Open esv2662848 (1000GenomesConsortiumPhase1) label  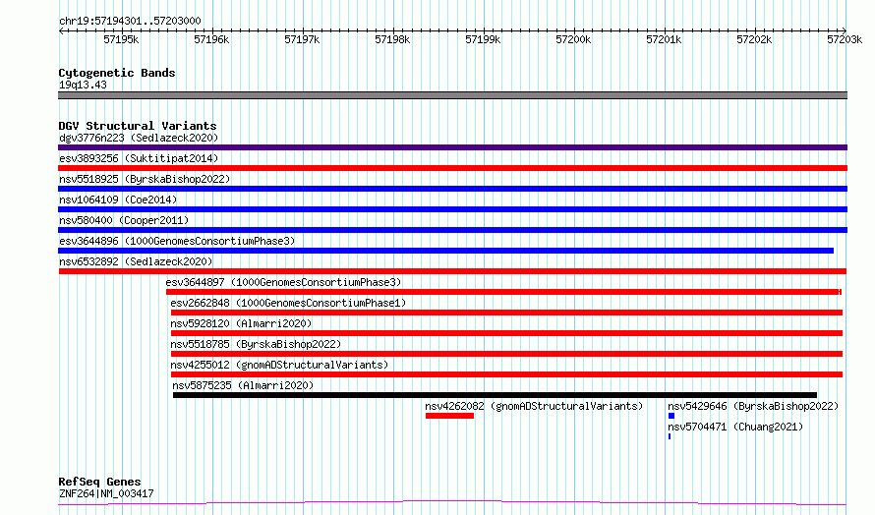pos(288,303)
